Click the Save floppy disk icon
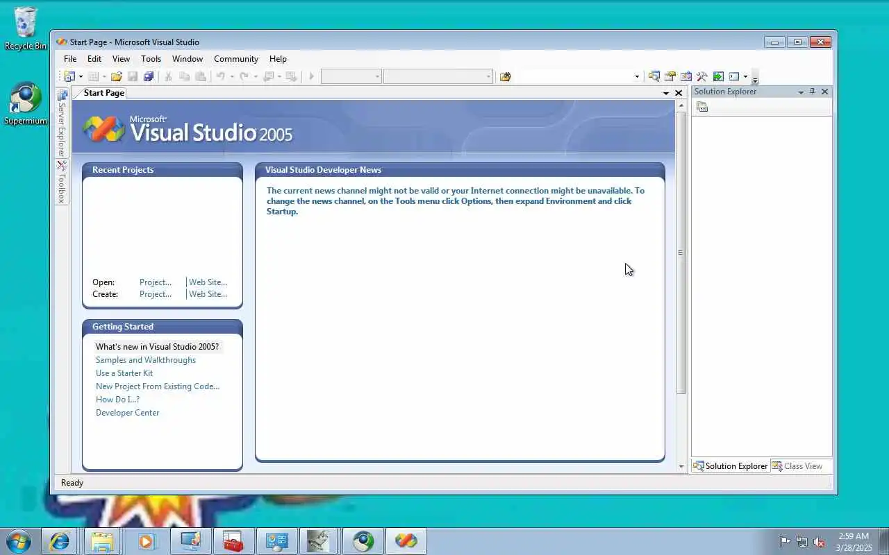The height and width of the screenshot is (555, 889). [133, 76]
